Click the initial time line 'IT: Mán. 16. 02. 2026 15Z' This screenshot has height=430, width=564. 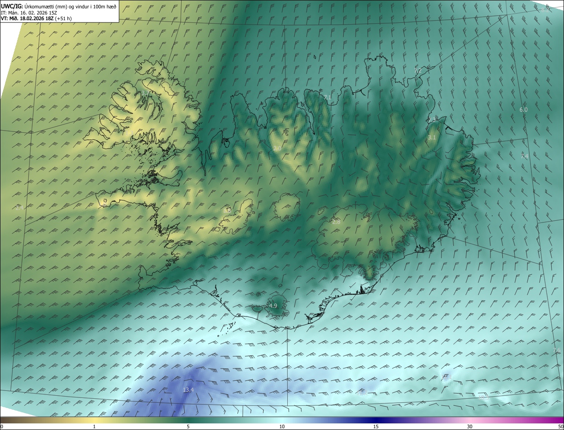click(29, 12)
